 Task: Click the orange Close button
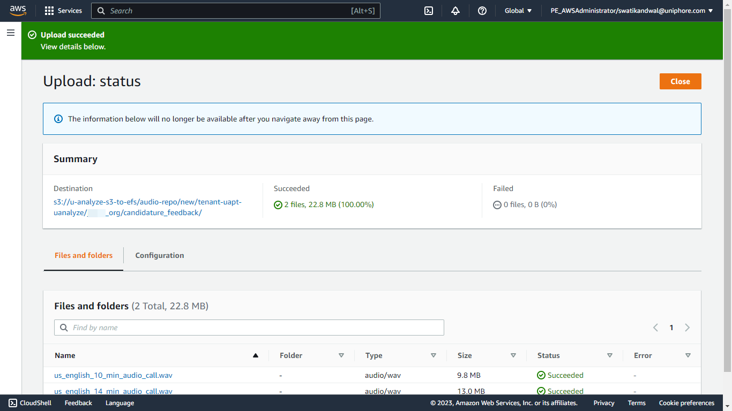(x=680, y=81)
